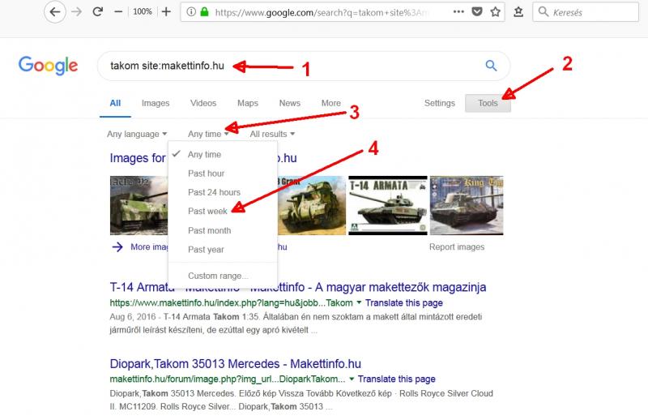Image resolution: width=648 pixels, height=420 pixels.
Task: Zoom out using the minus icon
Action: pyautogui.click(x=118, y=12)
